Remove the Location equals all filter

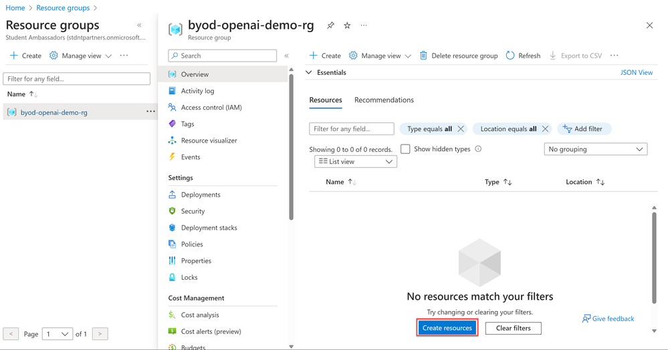click(x=545, y=128)
